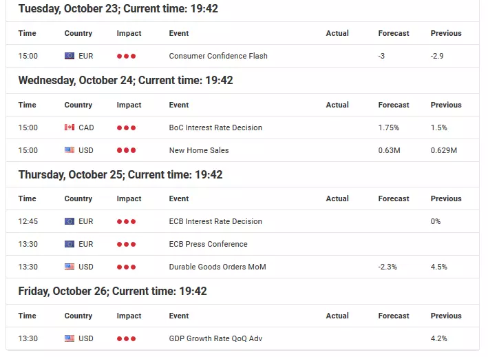Click US flag in GDP Growth Rate row

click(70, 338)
